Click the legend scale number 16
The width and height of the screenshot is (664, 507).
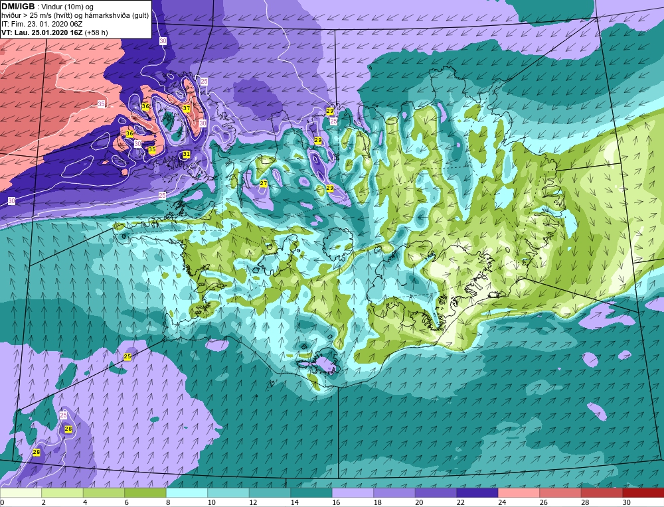[x=336, y=502]
